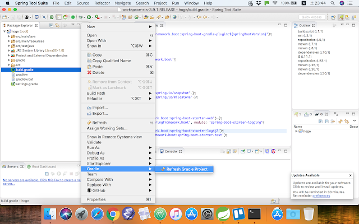Click Link with Editor in Package Explorer
This screenshot has height=224, width=359.
coord(57,25)
